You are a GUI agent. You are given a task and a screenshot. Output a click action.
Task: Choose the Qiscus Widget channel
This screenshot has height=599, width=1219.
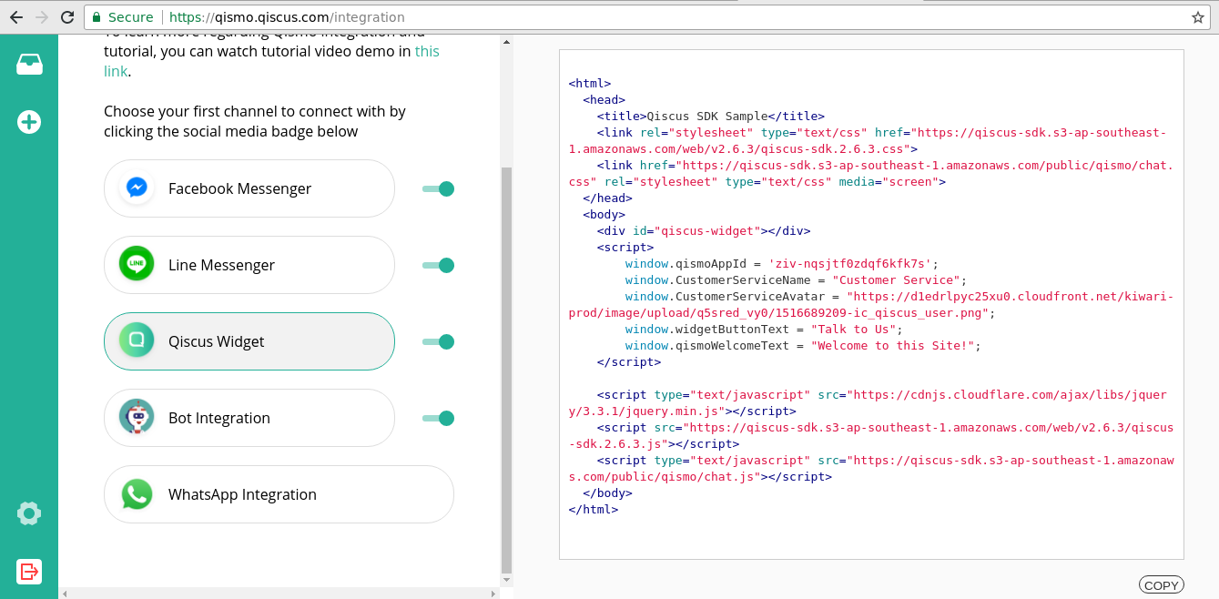point(249,341)
